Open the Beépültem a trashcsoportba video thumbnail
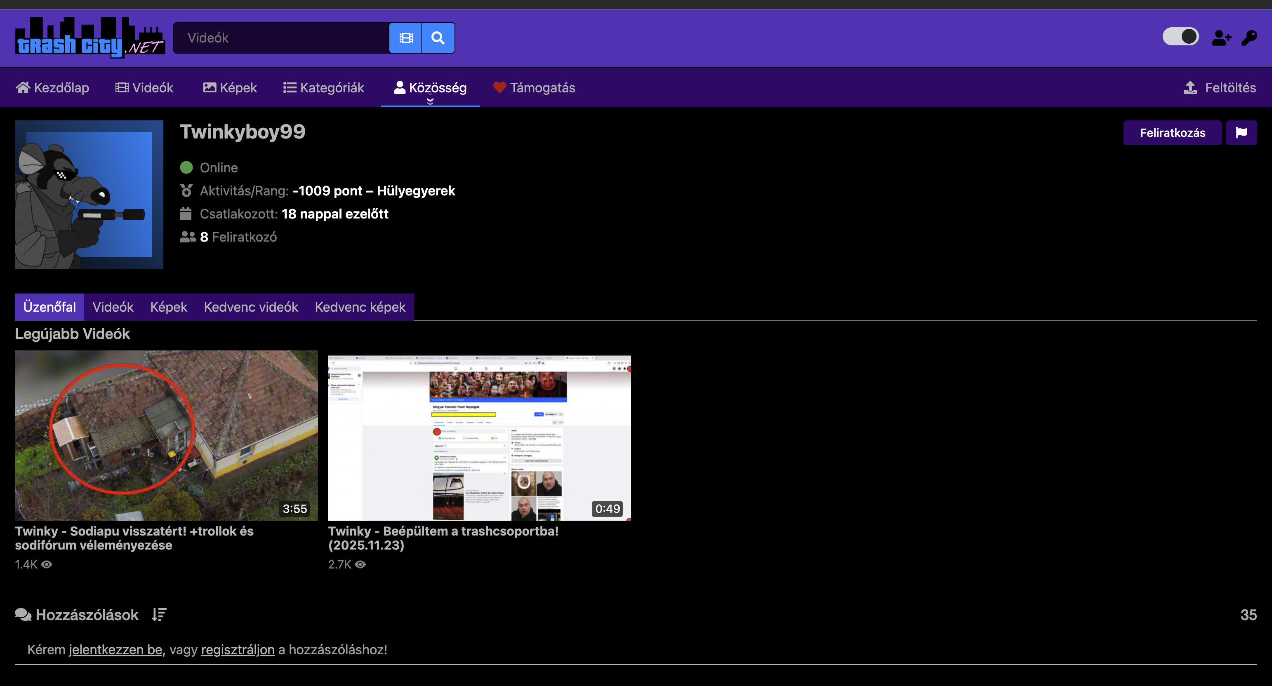1272x686 pixels. [x=479, y=437]
